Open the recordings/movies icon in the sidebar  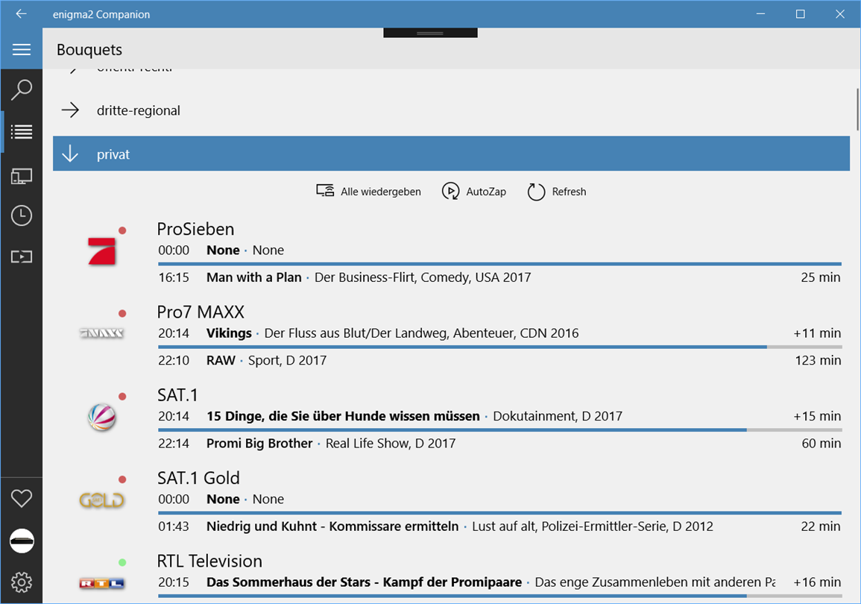click(x=22, y=257)
